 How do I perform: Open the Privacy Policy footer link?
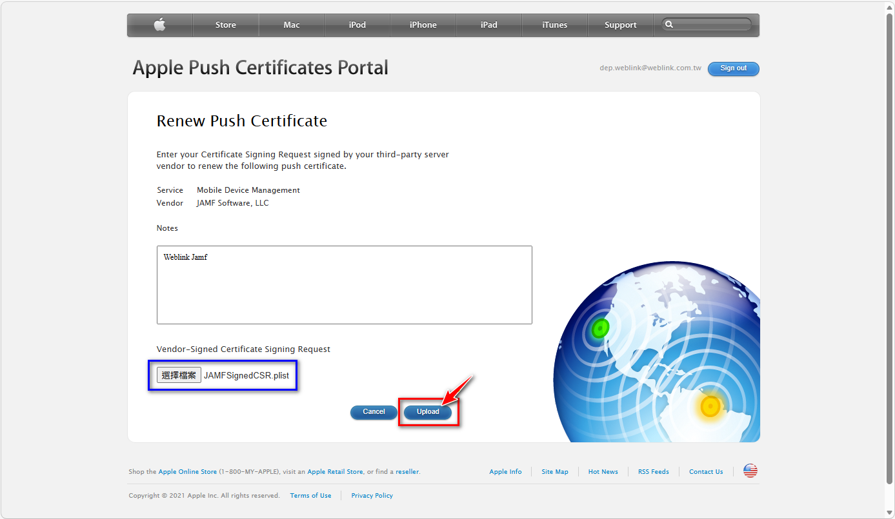[372, 496]
